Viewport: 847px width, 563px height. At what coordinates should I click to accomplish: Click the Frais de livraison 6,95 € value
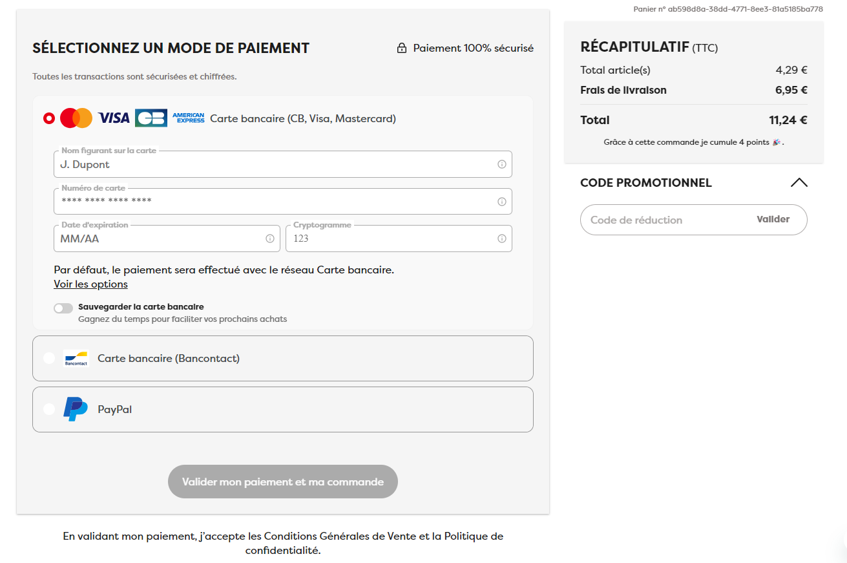coord(791,90)
